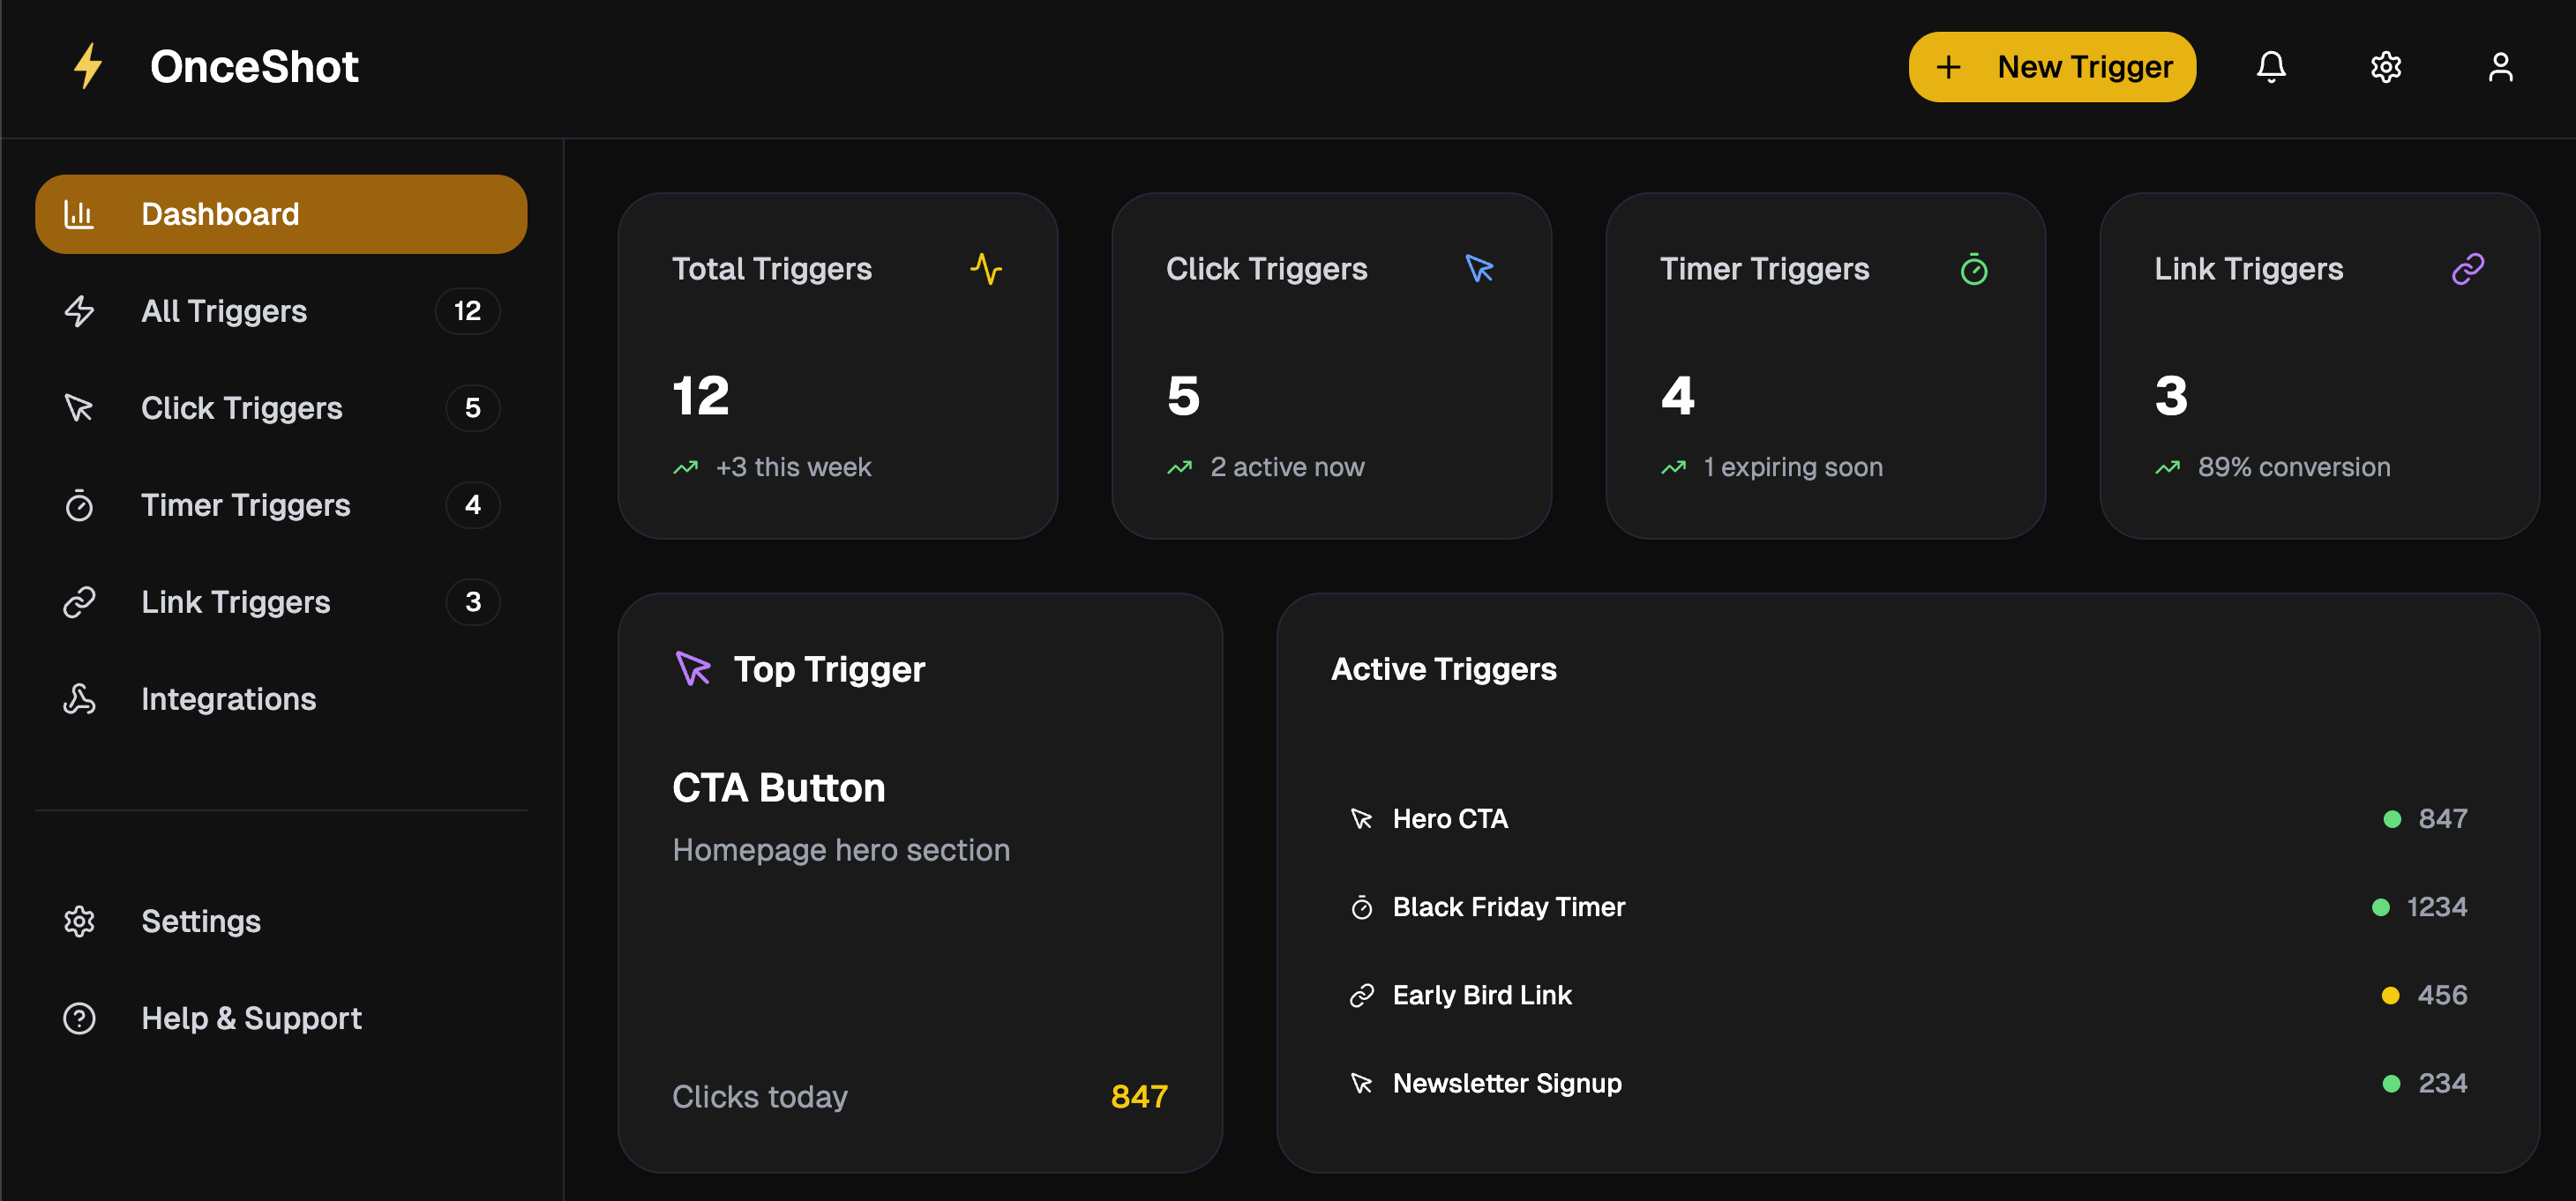The width and height of the screenshot is (2576, 1201).
Task: Open the notifications bell
Action: pos(2272,66)
